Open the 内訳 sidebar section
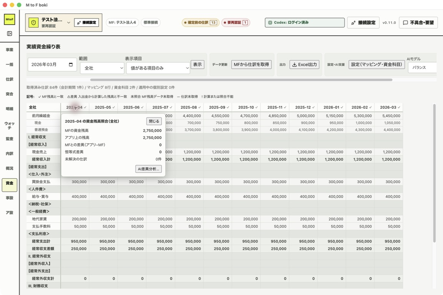 [9, 154]
